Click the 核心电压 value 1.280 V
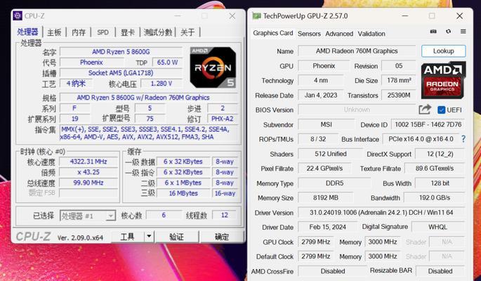The image size is (481, 281). coord(162,84)
